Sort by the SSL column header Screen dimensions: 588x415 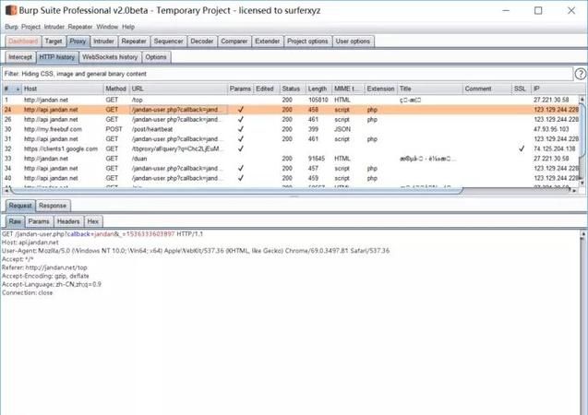(522, 89)
